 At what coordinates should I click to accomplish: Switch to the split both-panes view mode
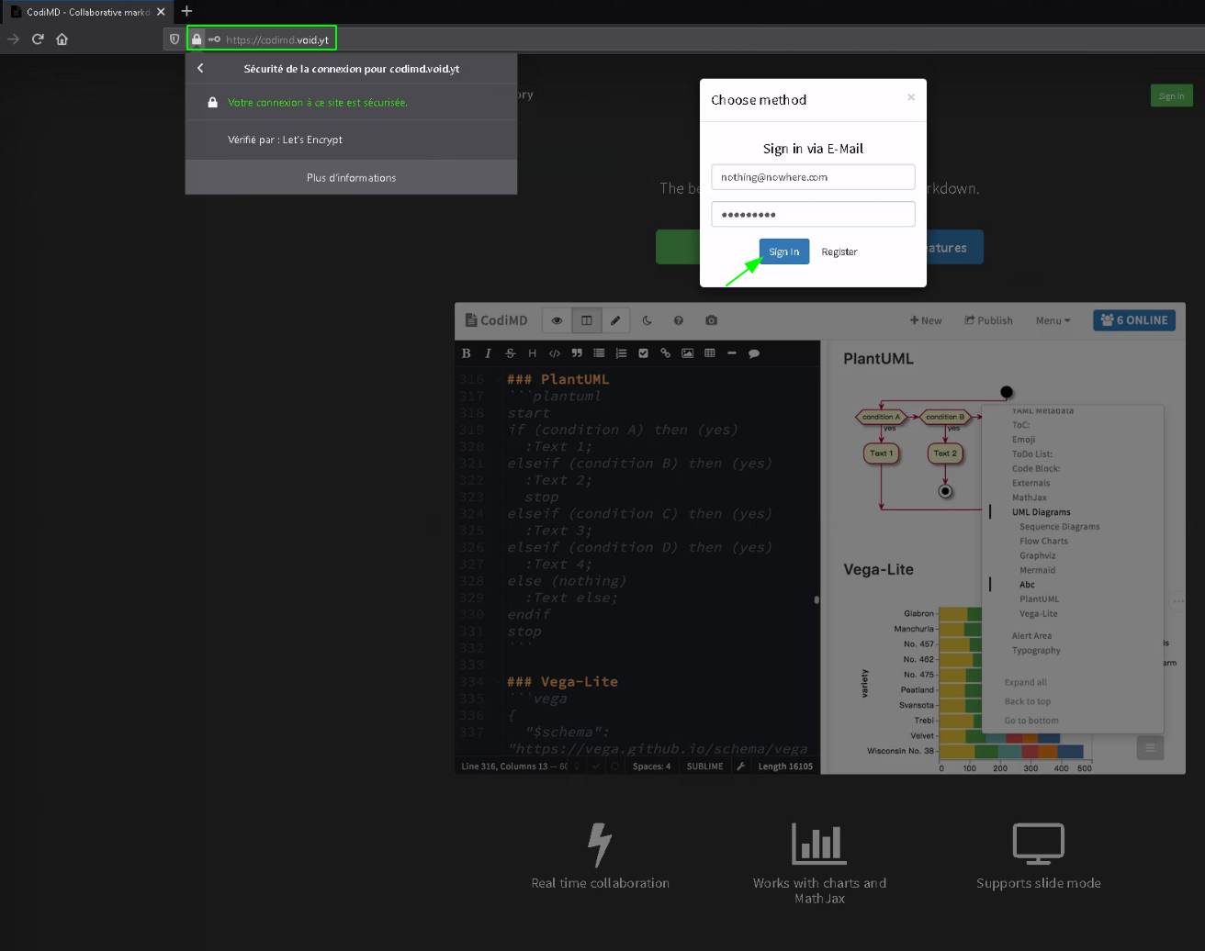(586, 320)
